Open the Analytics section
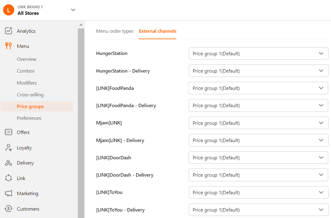 coord(26,31)
